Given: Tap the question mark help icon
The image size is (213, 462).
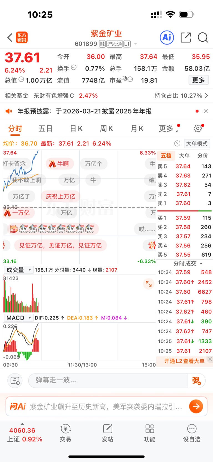Looking at the screenshot, I should [x=177, y=143].
